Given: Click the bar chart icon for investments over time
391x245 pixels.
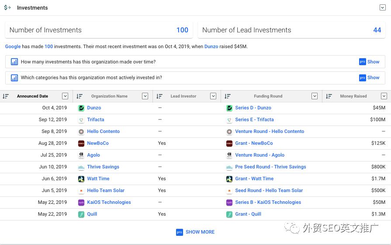Looking at the screenshot, I should 14,62.
